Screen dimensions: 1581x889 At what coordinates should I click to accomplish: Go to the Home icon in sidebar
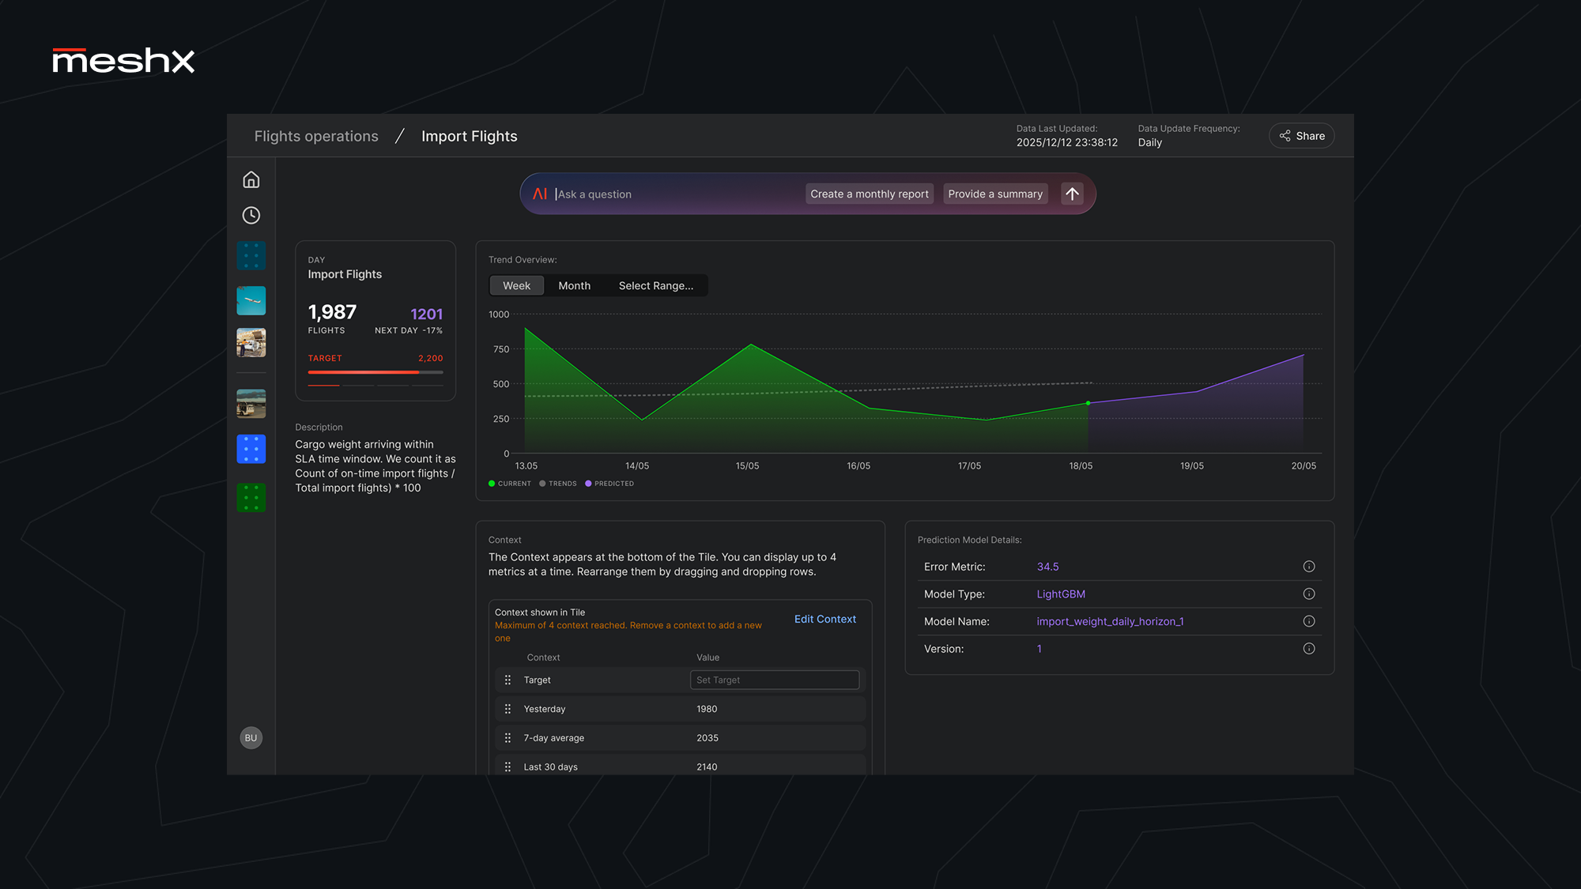[251, 179]
